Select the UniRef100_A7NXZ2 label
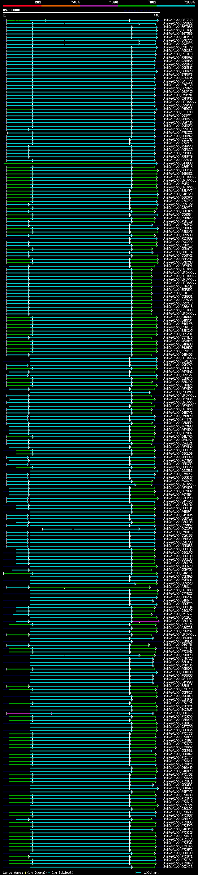Image resolution: width=198 pixels, height=875 pixels. click(x=178, y=133)
